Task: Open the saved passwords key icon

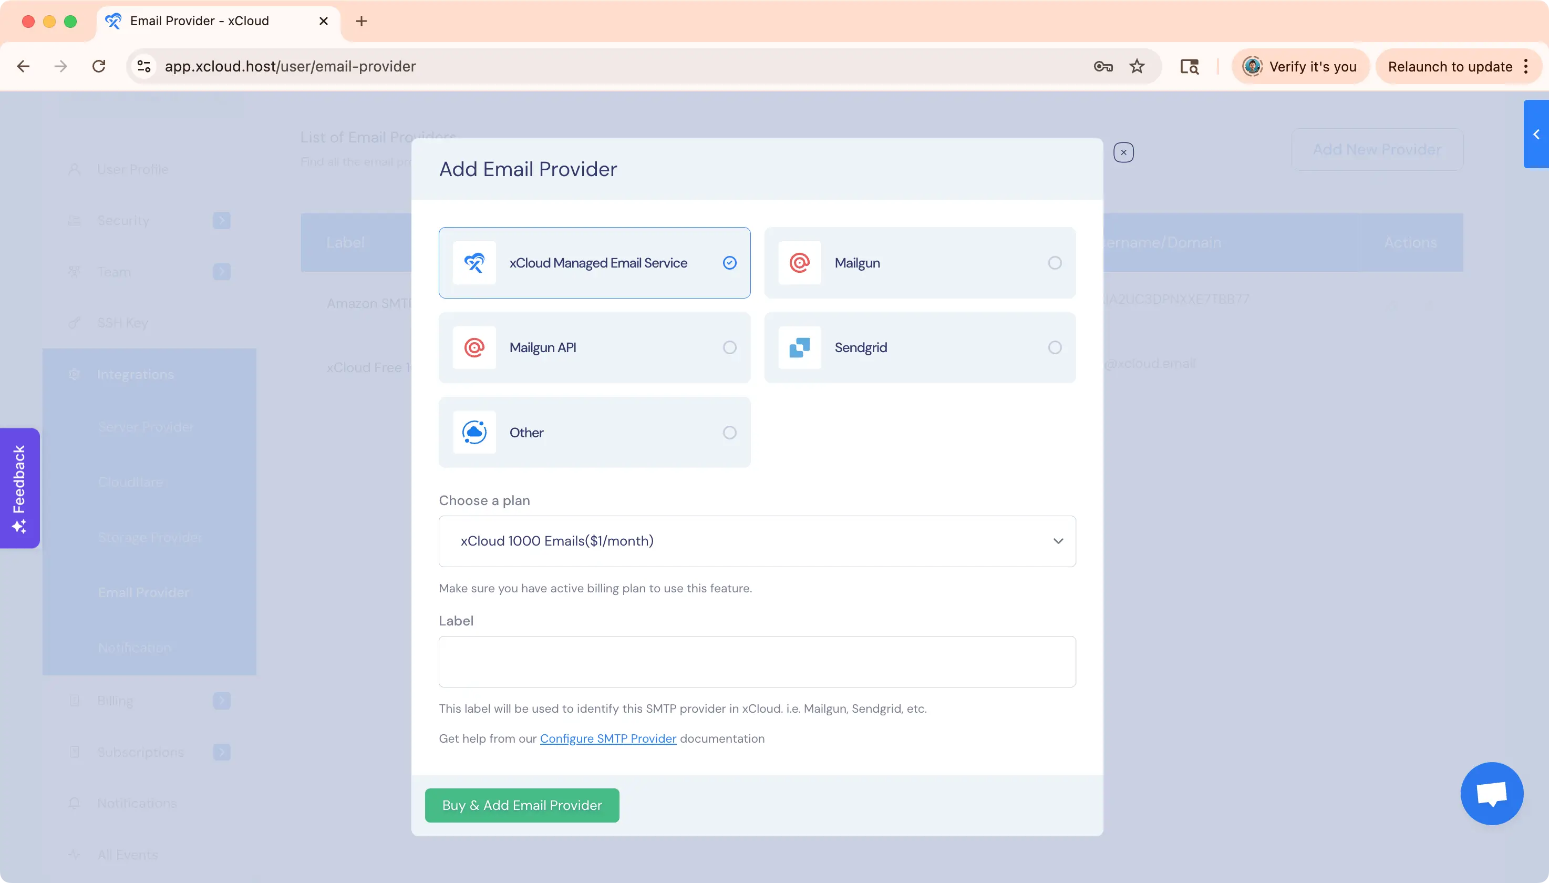Action: pyautogui.click(x=1103, y=66)
